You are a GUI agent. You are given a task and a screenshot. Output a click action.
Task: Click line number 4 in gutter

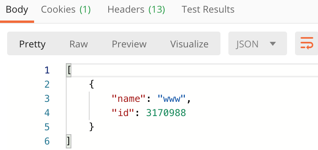point(47,112)
